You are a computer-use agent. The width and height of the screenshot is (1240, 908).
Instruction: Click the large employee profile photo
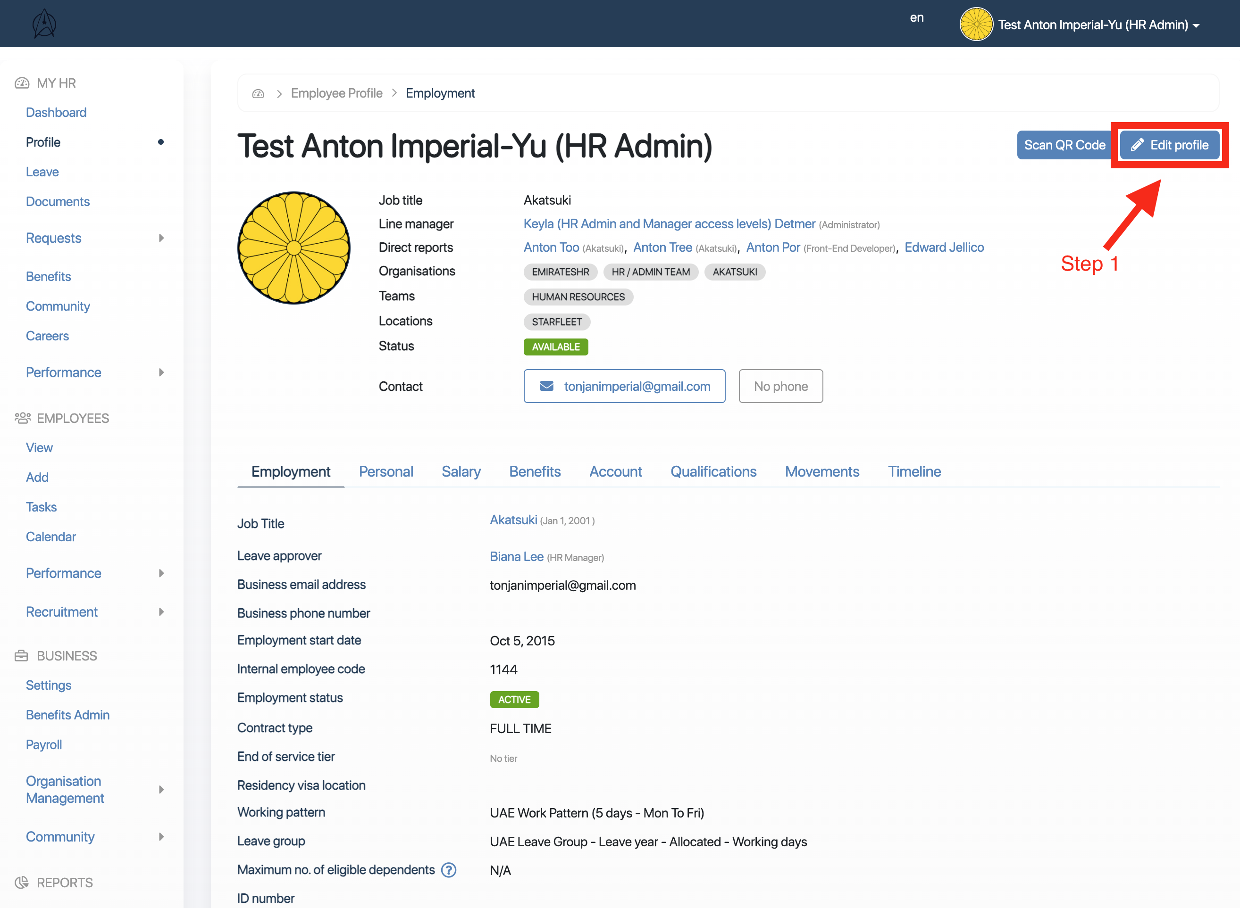pos(294,248)
